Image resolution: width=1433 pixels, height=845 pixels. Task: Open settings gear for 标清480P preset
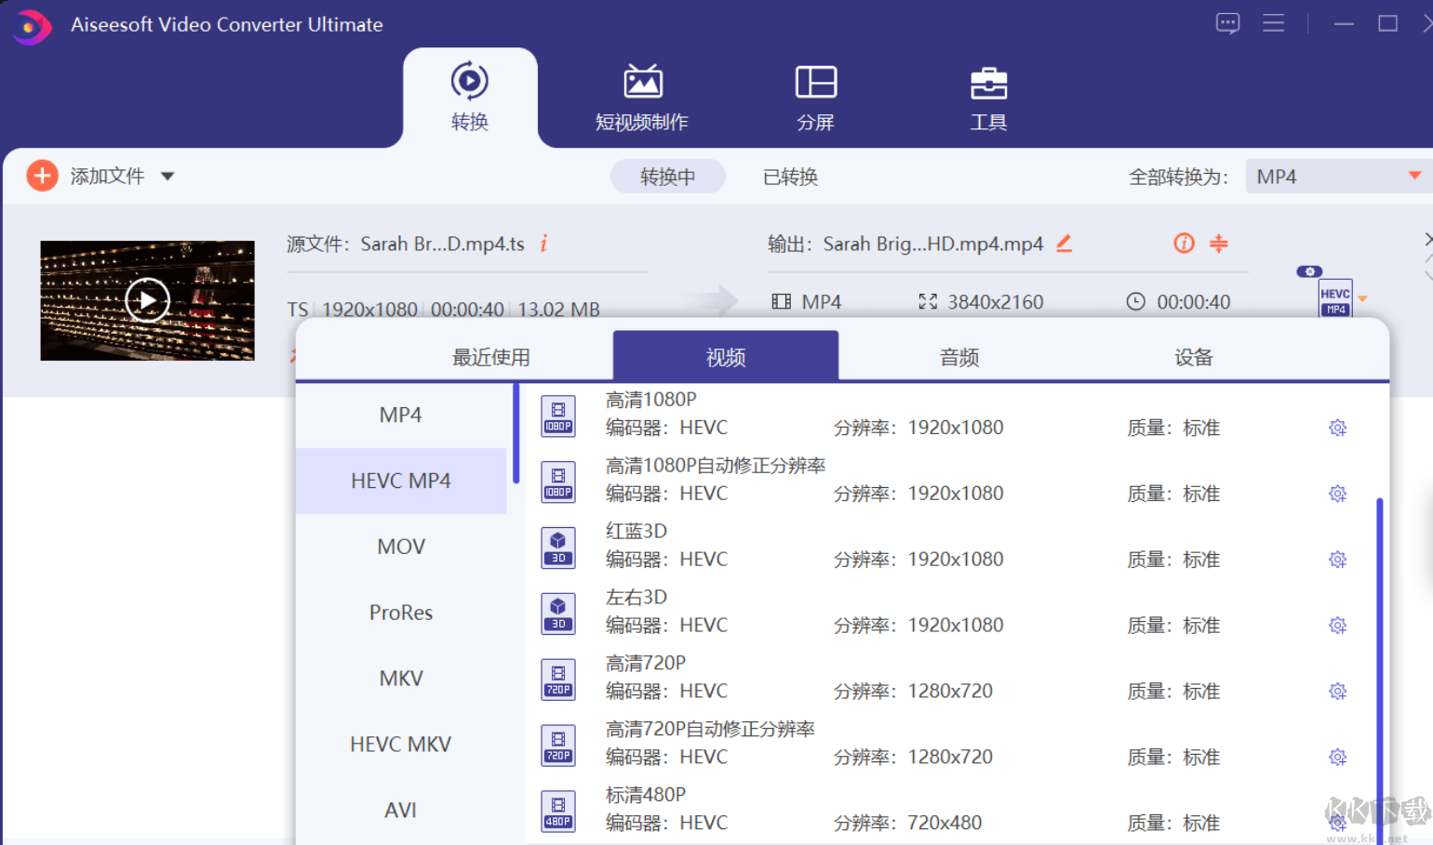[1337, 822]
